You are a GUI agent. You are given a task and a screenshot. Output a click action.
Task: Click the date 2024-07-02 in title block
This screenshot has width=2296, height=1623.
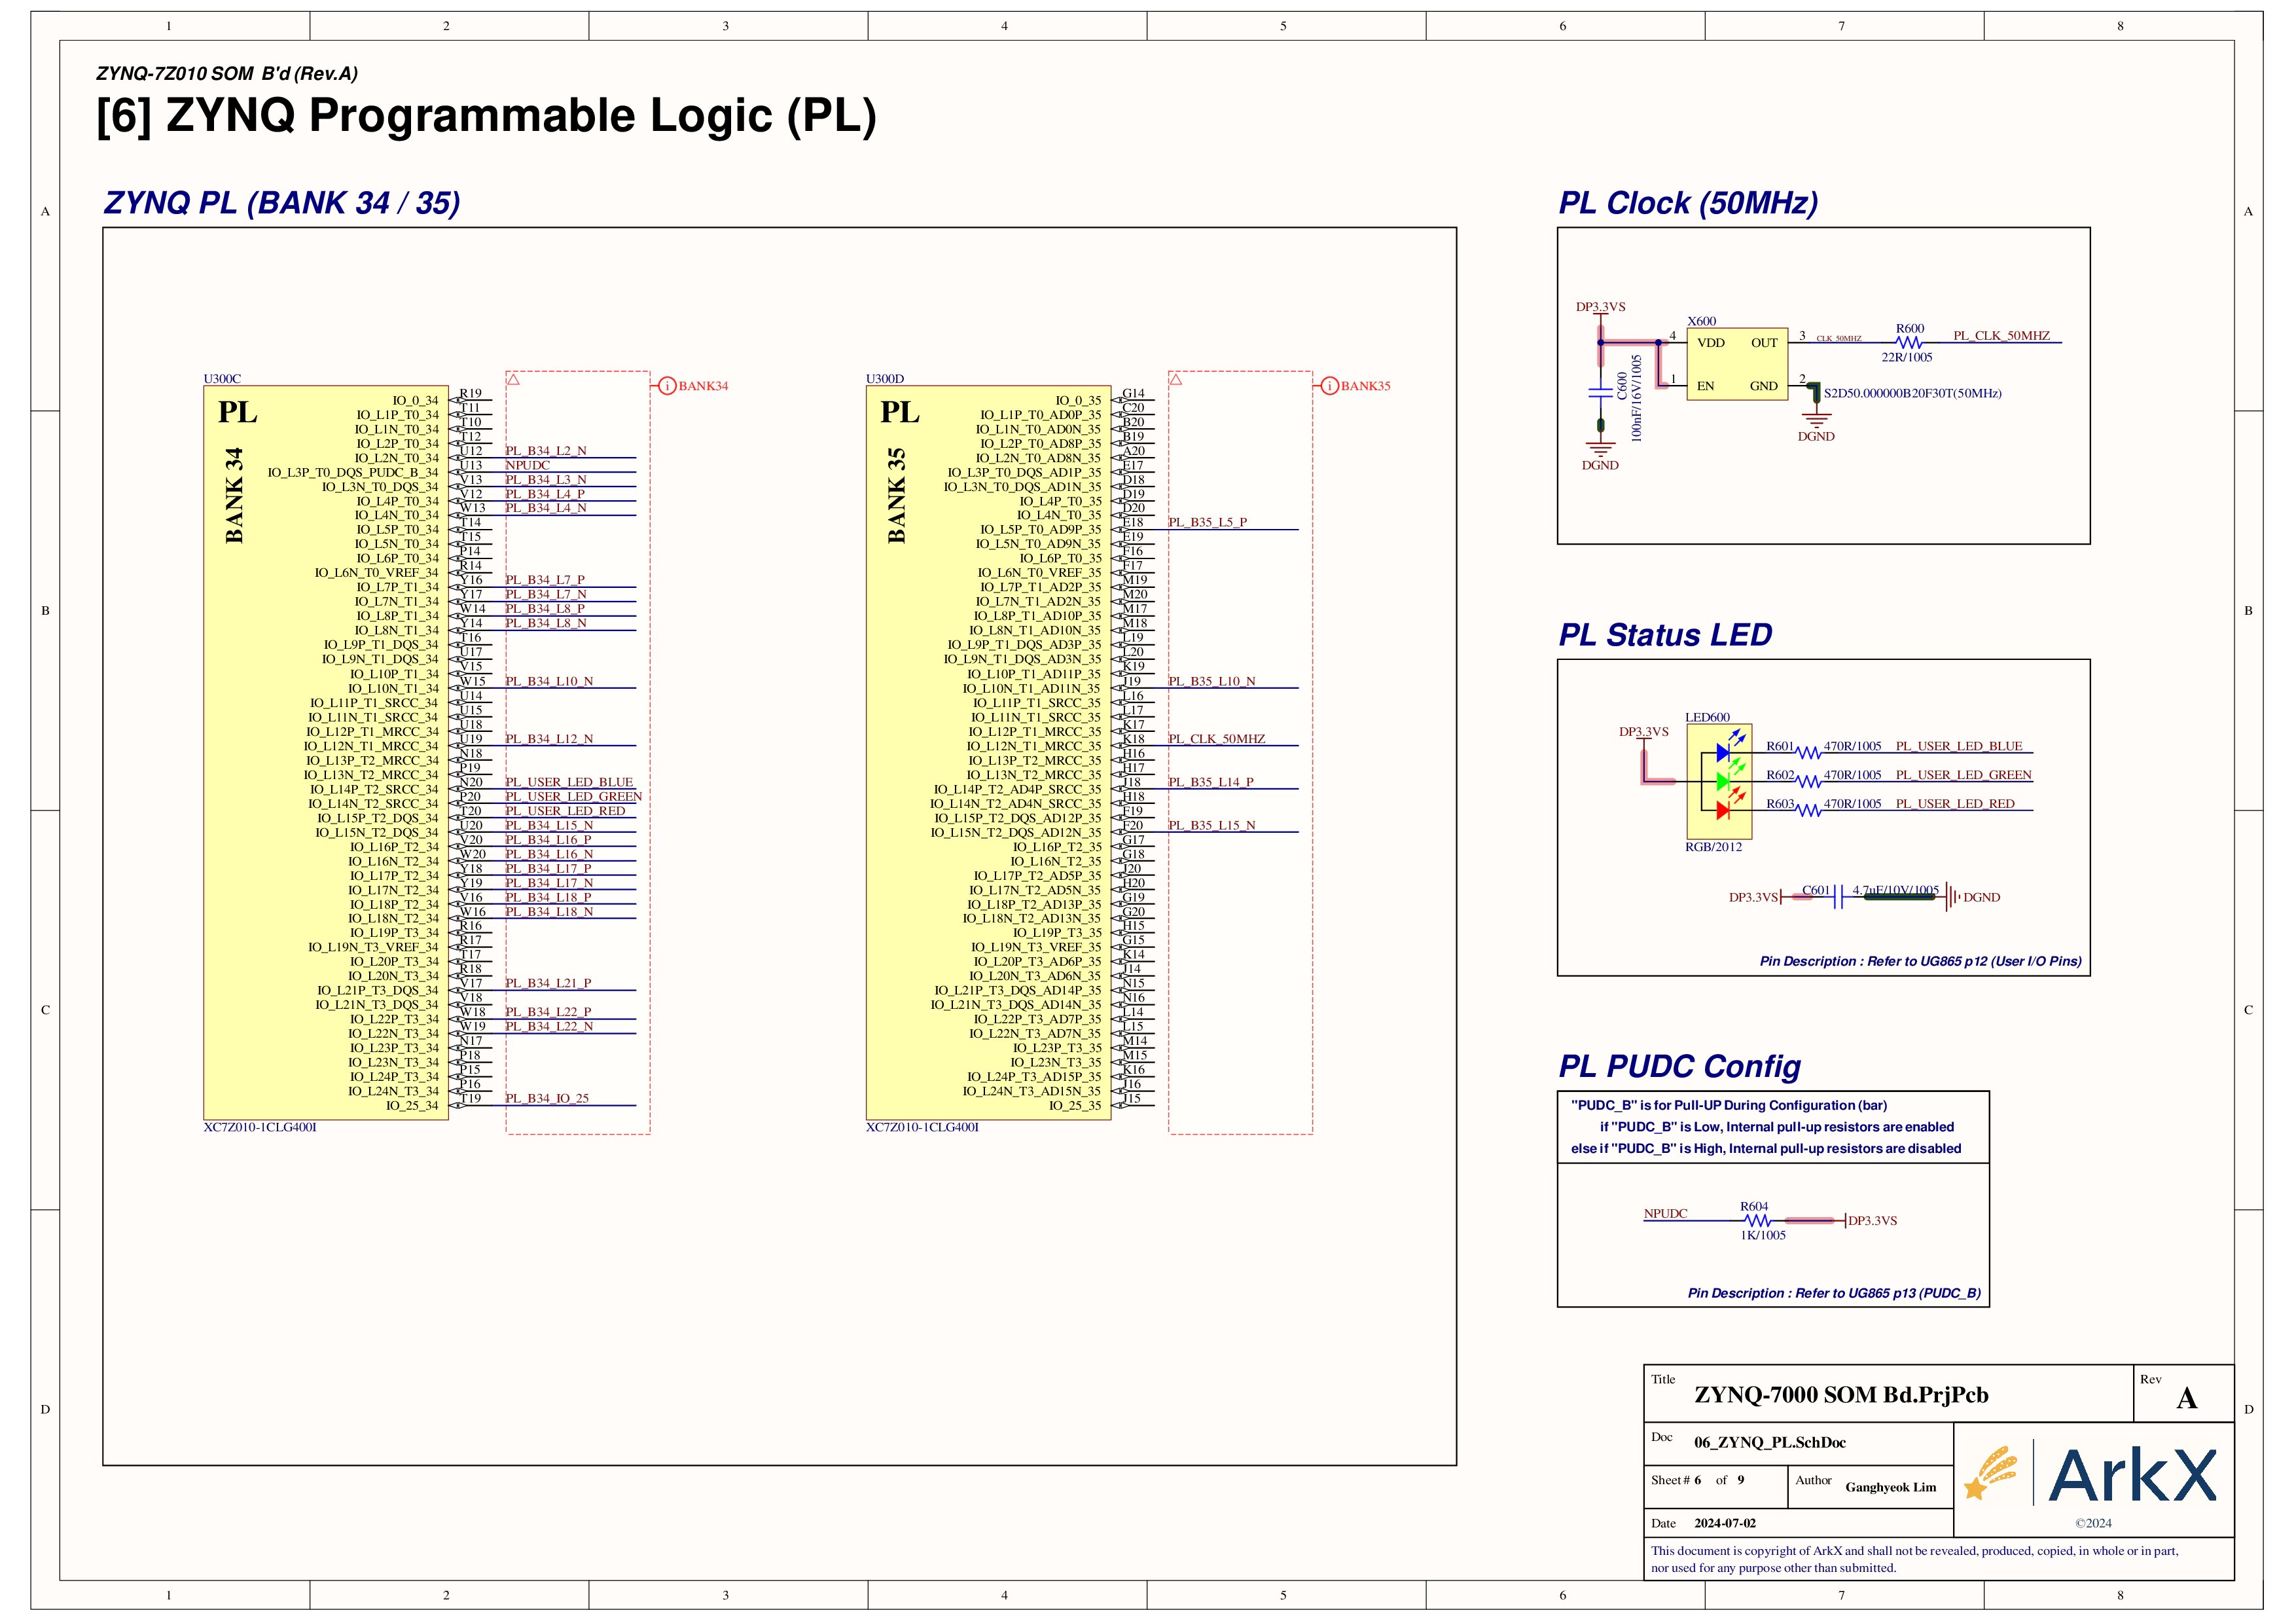(x=1725, y=1524)
